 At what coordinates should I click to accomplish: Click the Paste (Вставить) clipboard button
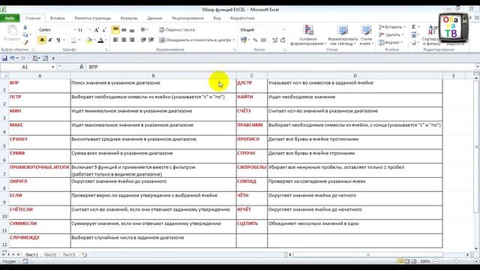(12, 34)
